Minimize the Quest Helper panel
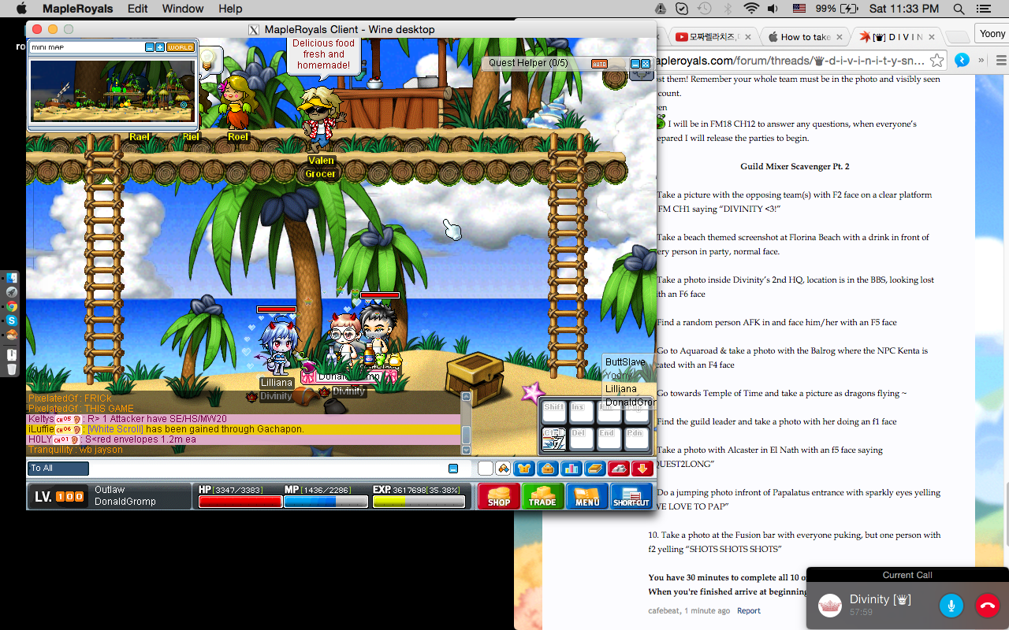This screenshot has width=1009, height=630. click(635, 64)
